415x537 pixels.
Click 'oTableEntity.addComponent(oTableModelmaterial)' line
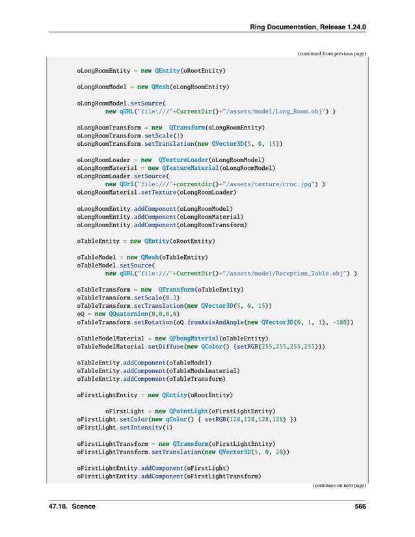tap(158, 371)
